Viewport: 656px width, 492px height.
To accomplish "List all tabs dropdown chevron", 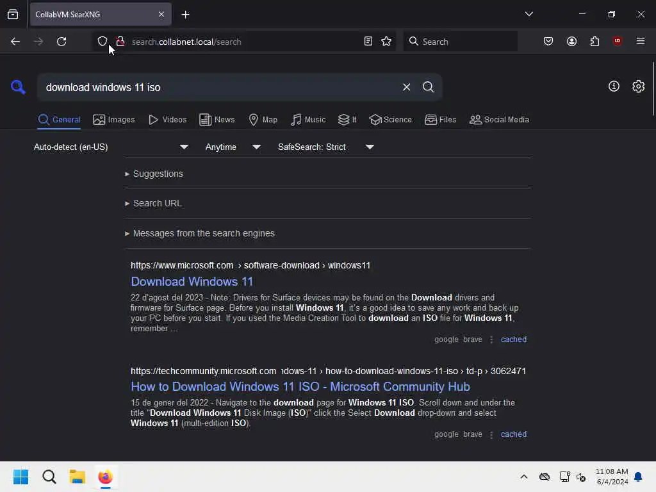I will [529, 14].
